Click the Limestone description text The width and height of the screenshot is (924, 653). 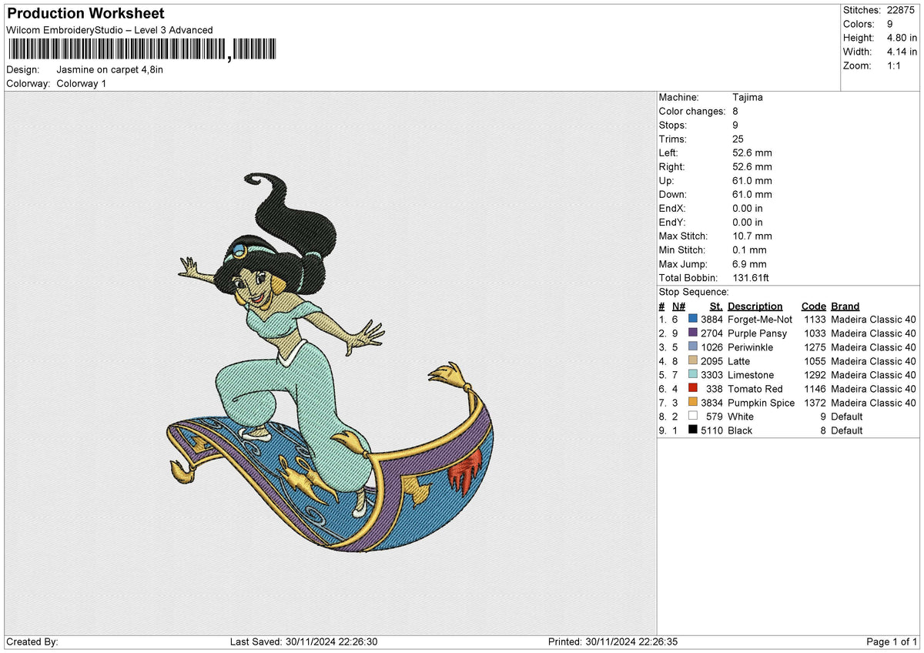pos(751,374)
